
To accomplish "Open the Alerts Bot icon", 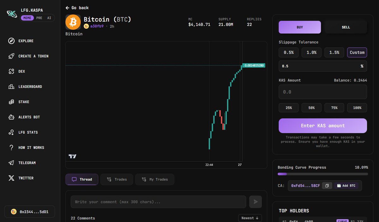I will (x=11, y=117).
